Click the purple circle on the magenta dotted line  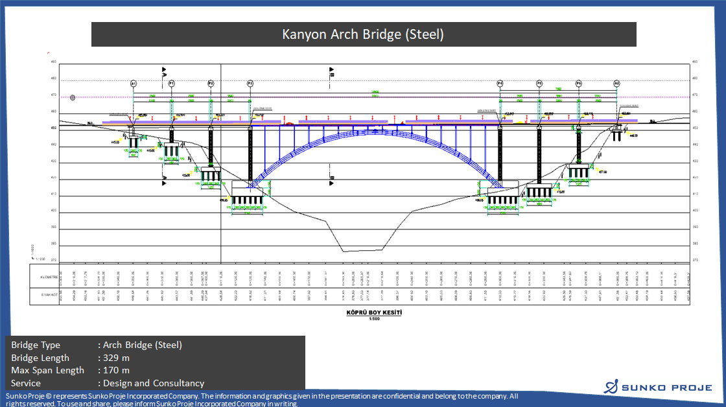tap(73, 98)
